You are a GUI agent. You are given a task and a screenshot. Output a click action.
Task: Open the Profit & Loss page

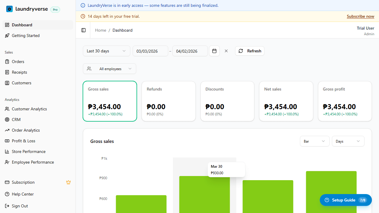(24, 141)
